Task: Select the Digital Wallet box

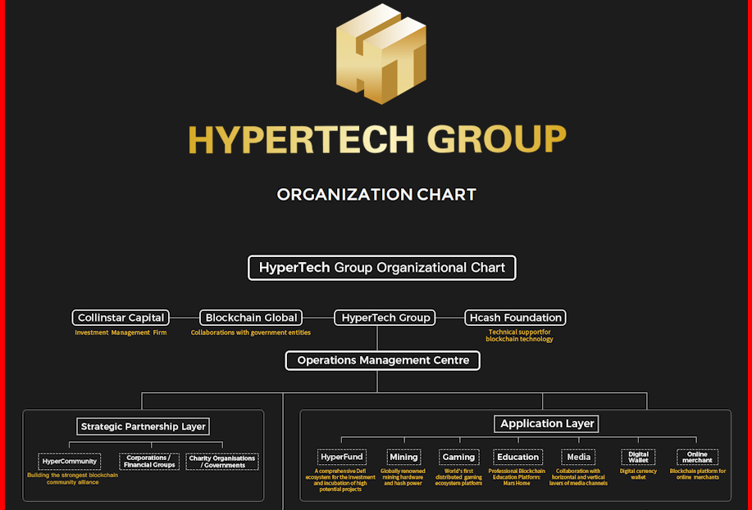Action: [x=638, y=457]
